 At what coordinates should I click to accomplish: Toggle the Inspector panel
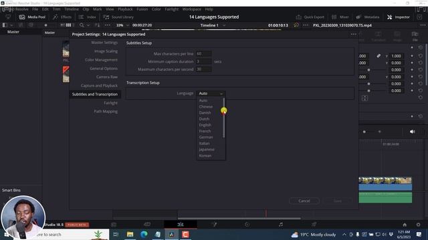point(399,17)
